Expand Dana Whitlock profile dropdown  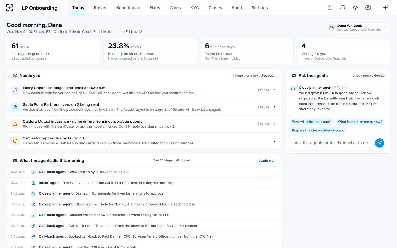358,28
